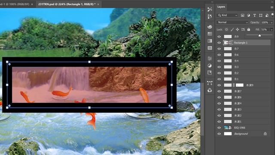This screenshot has height=155, width=275.
Task: Open the Patterns panel icon
Action: (210, 48)
